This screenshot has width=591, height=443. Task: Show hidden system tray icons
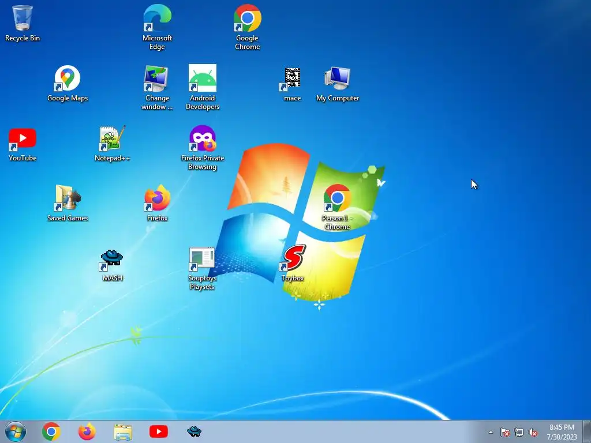point(491,432)
